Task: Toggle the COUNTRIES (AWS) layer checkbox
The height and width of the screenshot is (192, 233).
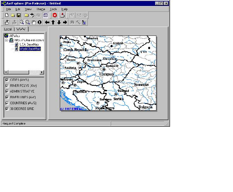Action: tap(7, 103)
